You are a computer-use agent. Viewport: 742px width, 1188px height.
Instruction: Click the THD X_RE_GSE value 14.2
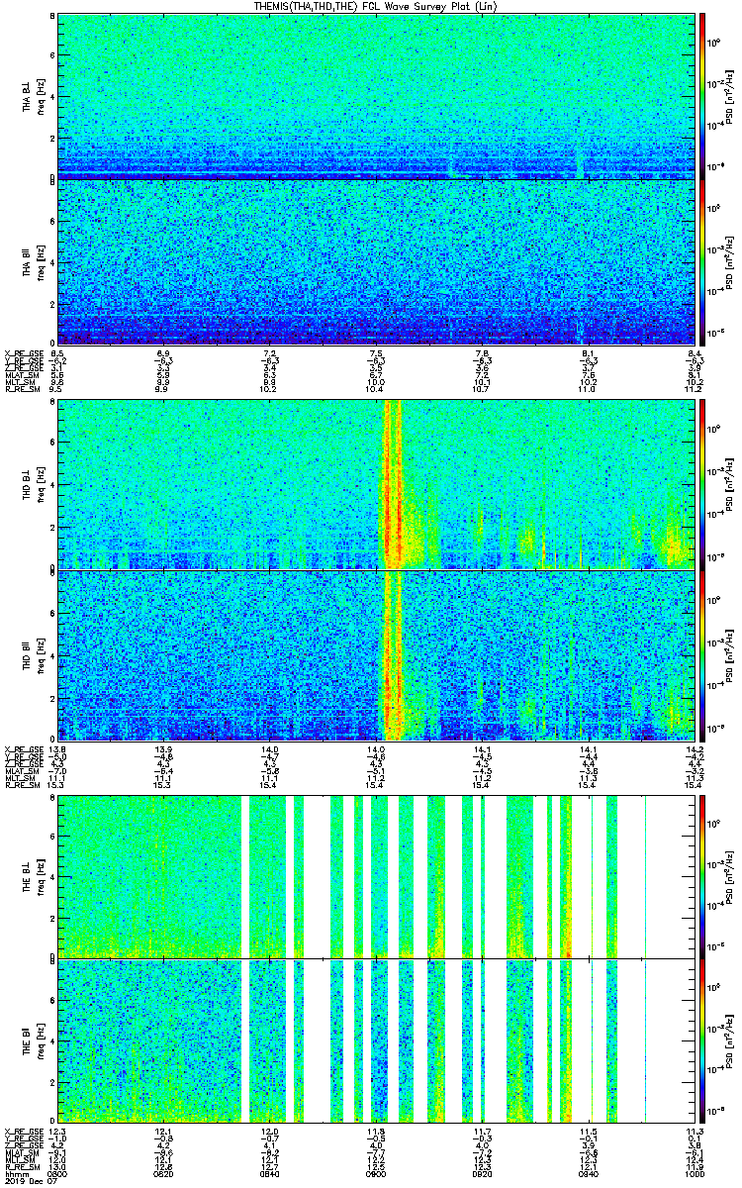pyautogui.click(x=693, y=748)
